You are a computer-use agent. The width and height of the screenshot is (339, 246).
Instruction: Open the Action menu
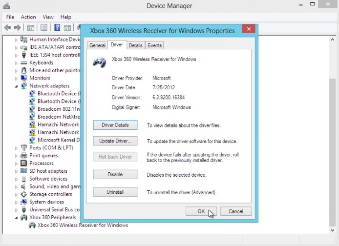(28, 17)
